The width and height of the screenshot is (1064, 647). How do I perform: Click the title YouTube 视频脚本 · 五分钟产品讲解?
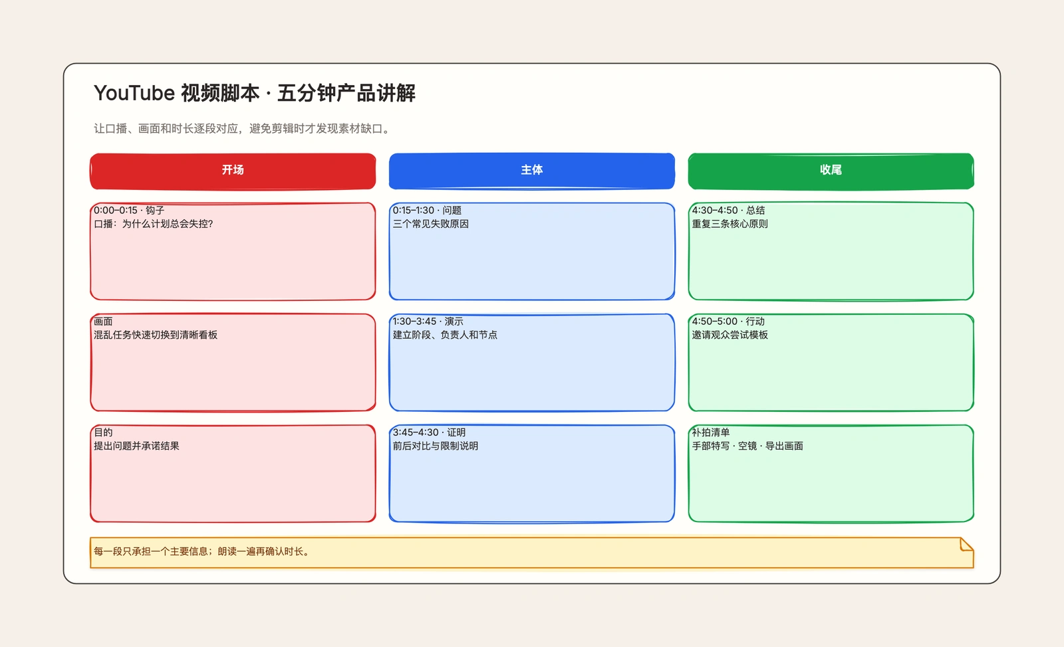[x=255, y=93]
